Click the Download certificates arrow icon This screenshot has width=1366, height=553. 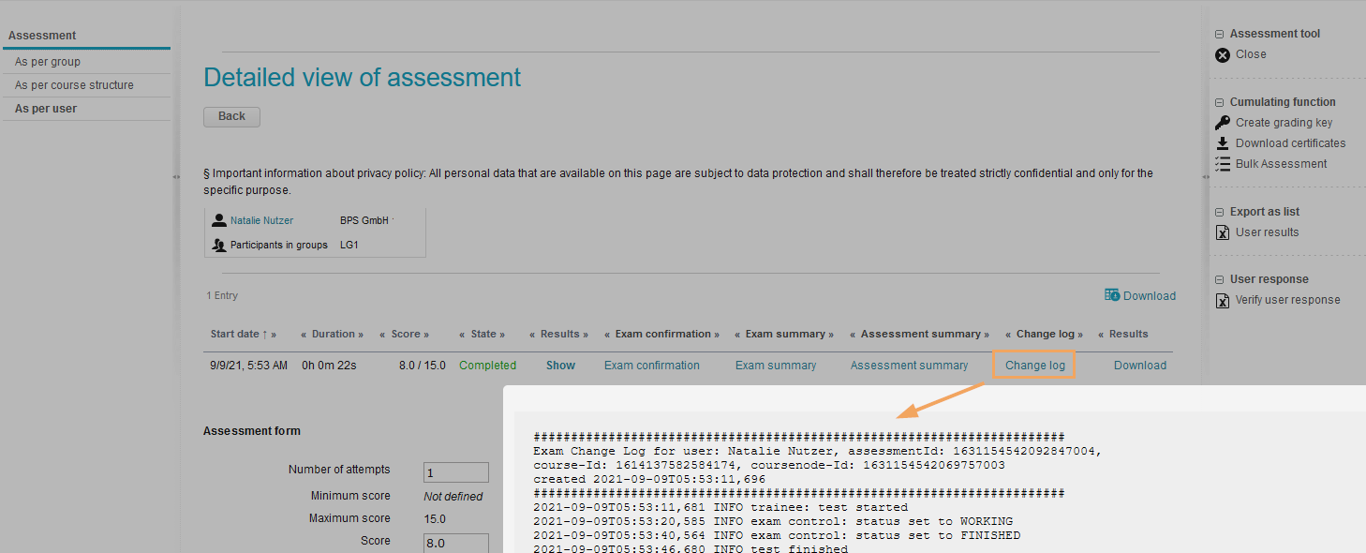[1223, 143]
